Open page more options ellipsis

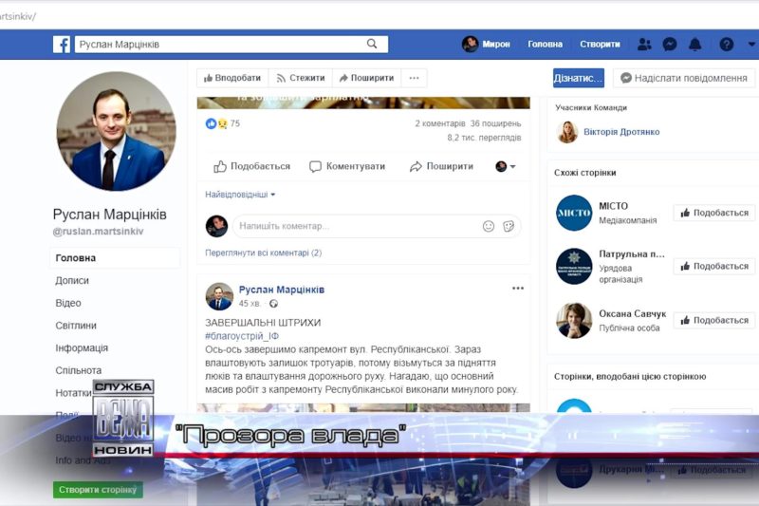click(x=414, y=78)
